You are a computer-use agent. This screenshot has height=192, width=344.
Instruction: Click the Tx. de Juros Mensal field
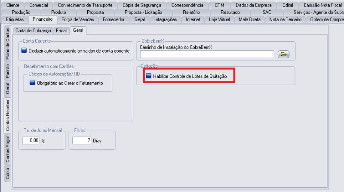click(31, 140)
